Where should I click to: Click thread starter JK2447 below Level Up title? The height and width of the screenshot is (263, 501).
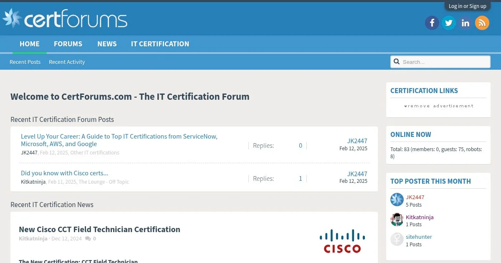pyautogui.click(x=29, y=153)
